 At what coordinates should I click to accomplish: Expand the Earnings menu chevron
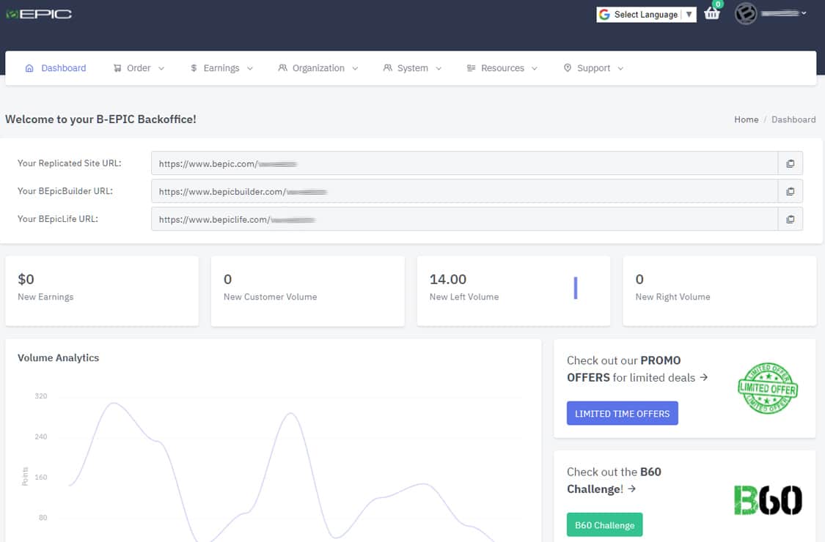[x=250, y=68]
